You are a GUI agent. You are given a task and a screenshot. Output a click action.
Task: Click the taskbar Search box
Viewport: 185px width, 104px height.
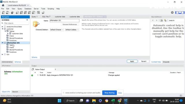pos(71,101)
